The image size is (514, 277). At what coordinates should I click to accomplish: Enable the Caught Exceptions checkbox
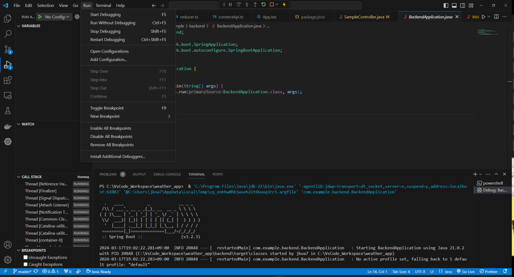24,264
